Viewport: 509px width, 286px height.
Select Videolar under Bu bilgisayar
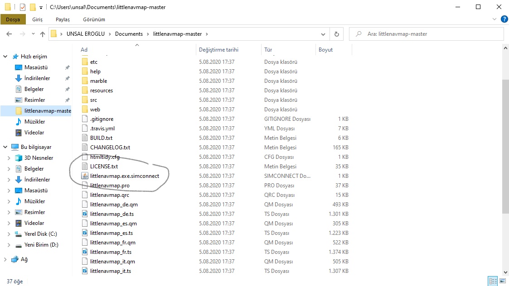(34, 223)
